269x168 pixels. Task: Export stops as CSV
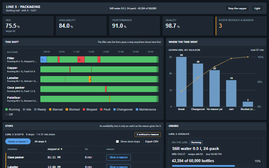pos(152,142)
